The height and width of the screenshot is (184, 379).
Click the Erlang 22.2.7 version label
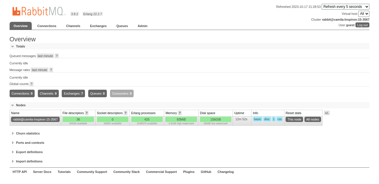point(93,14)
